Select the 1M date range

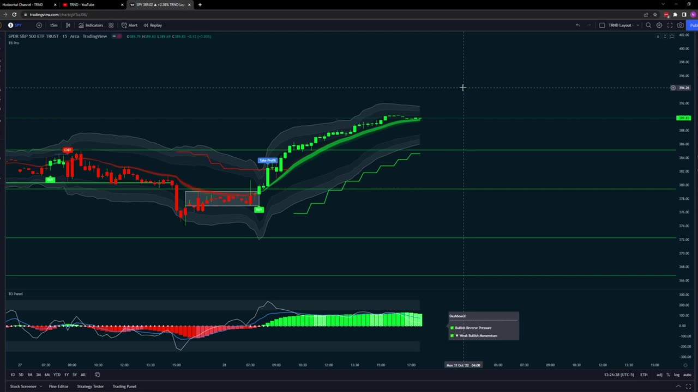click(x=29, y=375)
